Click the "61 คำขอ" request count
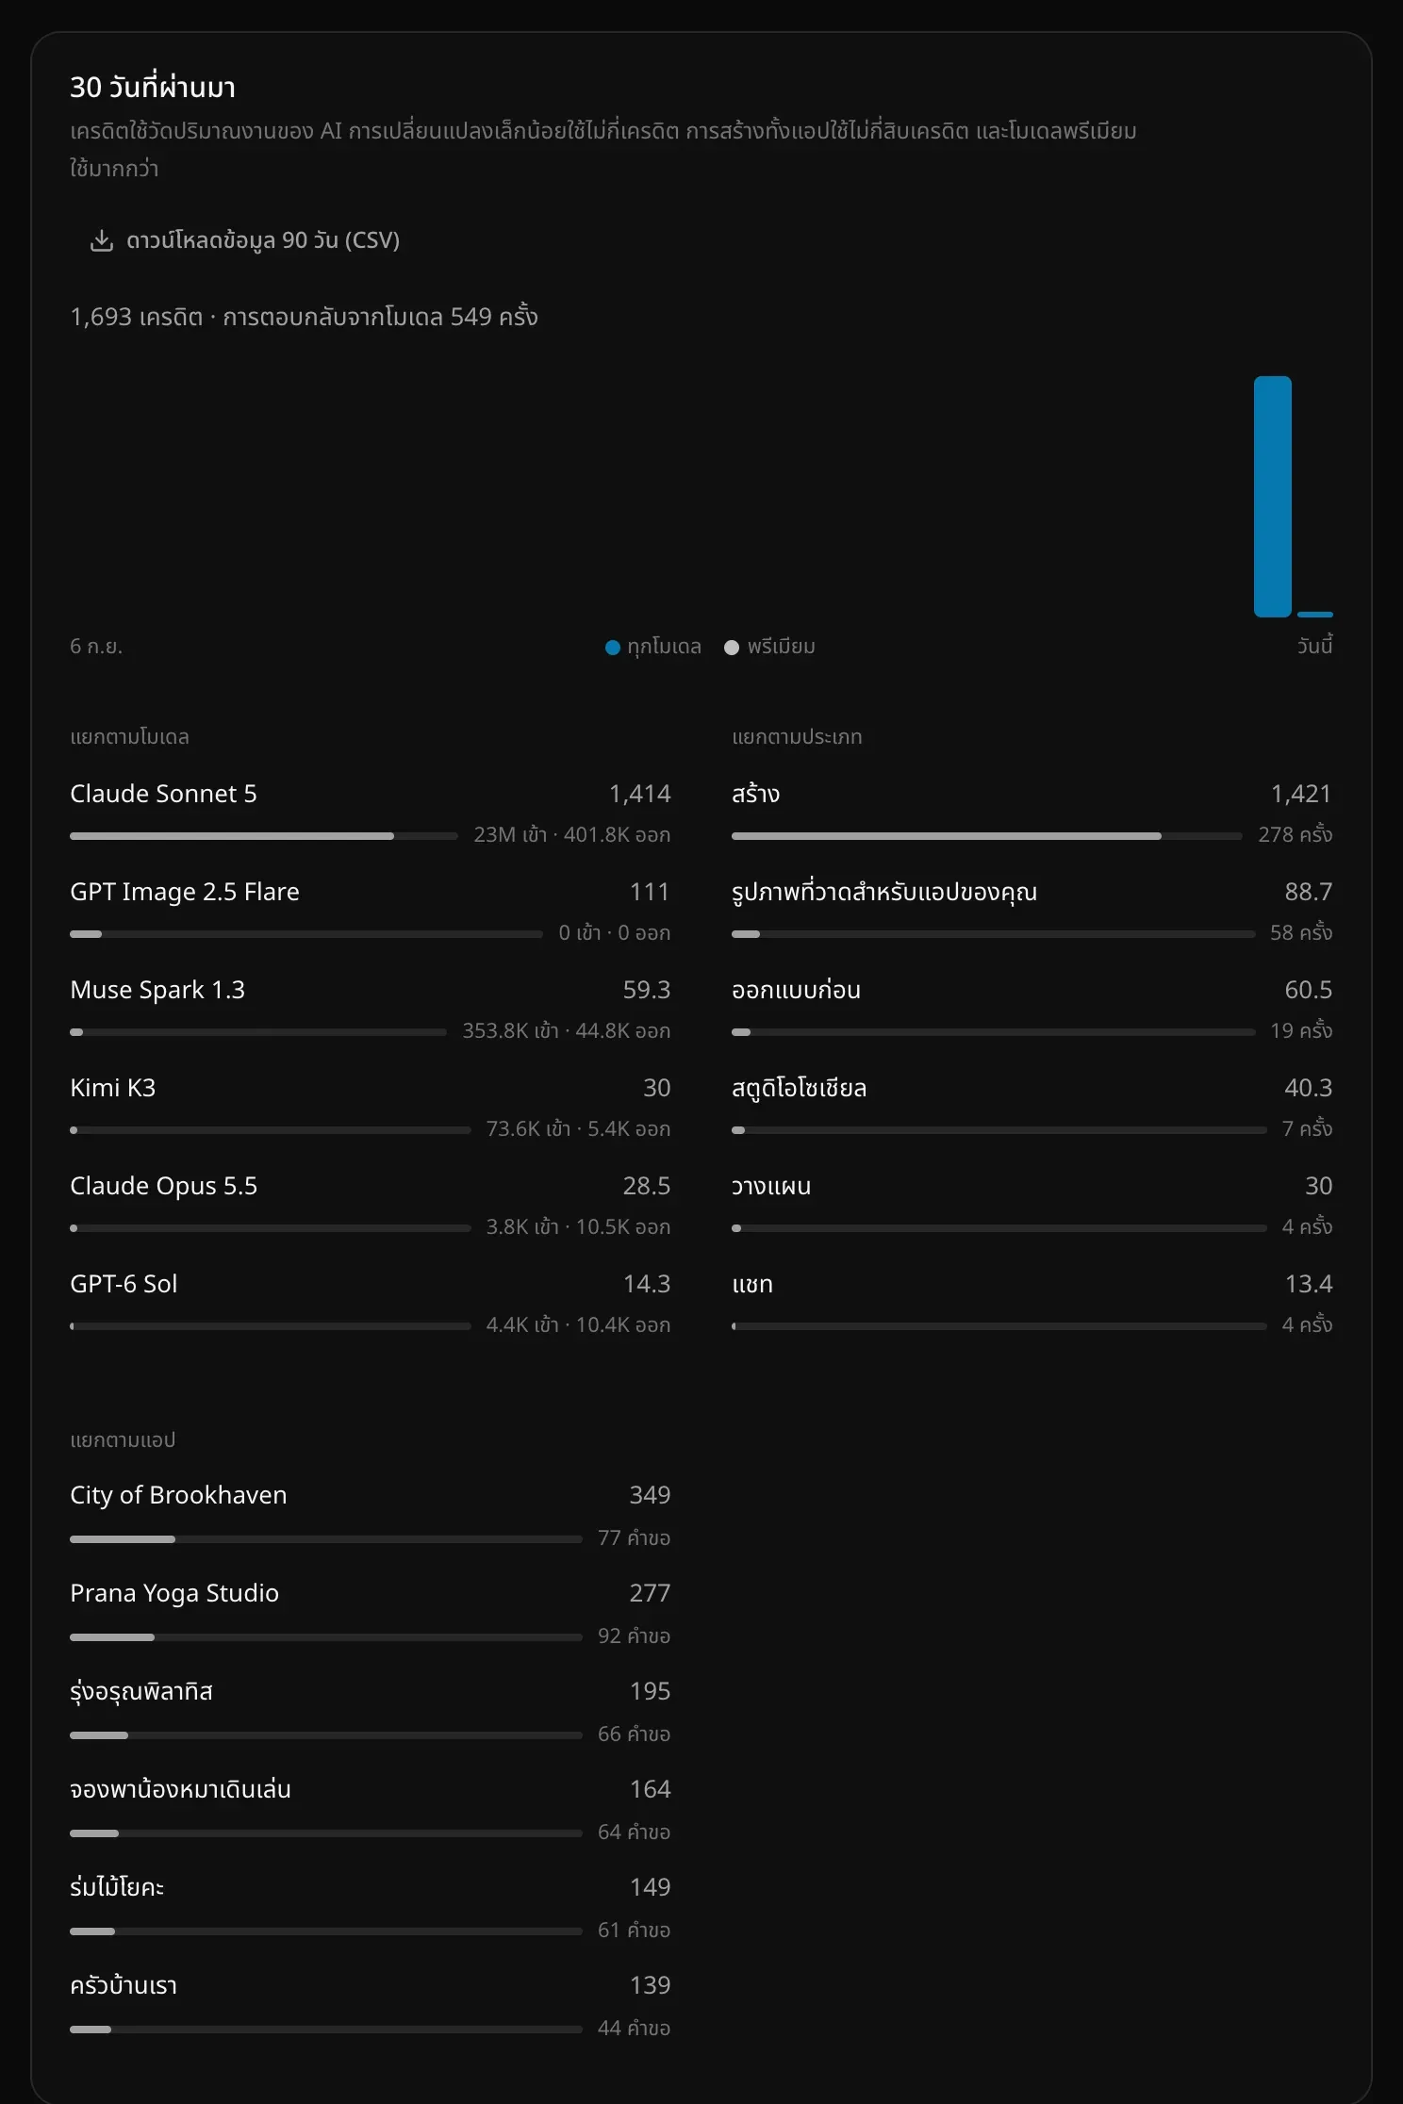1403x2104 pixels. point(635,1931)
